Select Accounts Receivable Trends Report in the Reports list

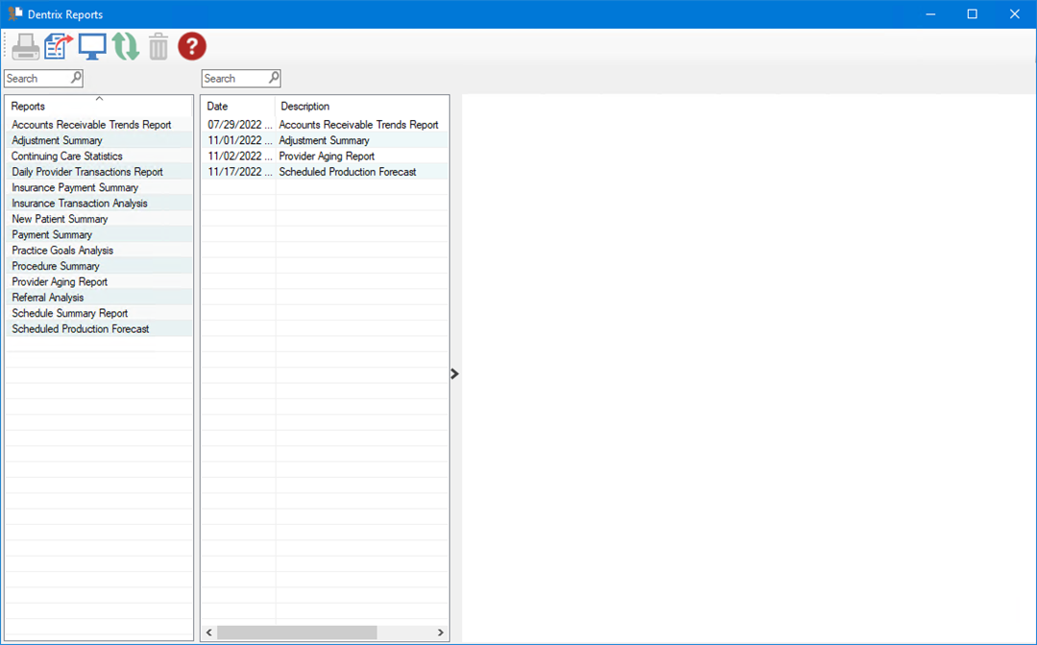coord(91,125)
